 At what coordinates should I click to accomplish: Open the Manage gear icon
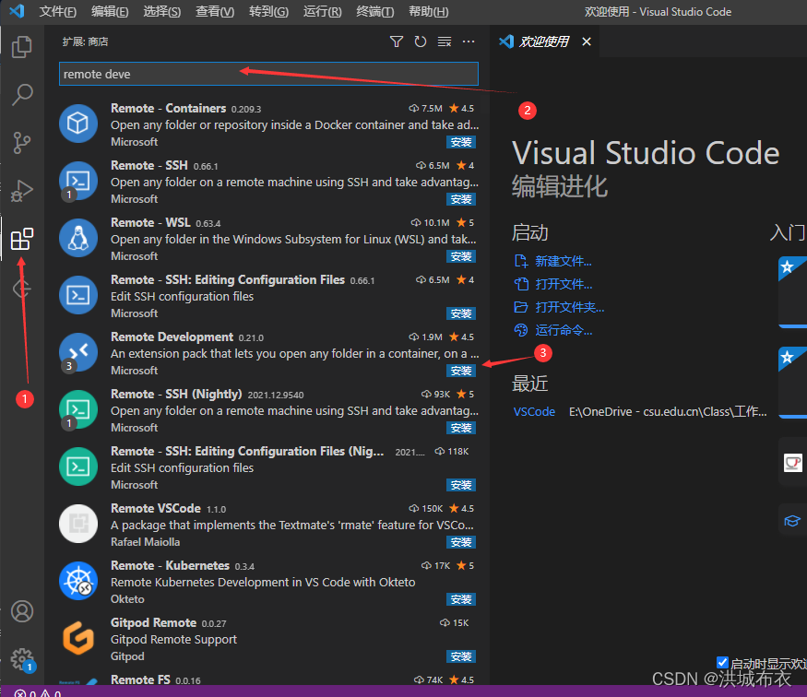coord(22,659)
